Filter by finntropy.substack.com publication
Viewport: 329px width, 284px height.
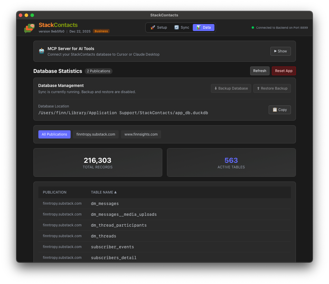pyautogui.click(x=96, y=134)
